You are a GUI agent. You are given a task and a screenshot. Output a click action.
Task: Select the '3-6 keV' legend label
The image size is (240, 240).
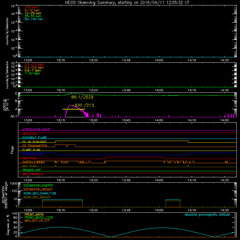pyautogui.click(x=31, y=7)
